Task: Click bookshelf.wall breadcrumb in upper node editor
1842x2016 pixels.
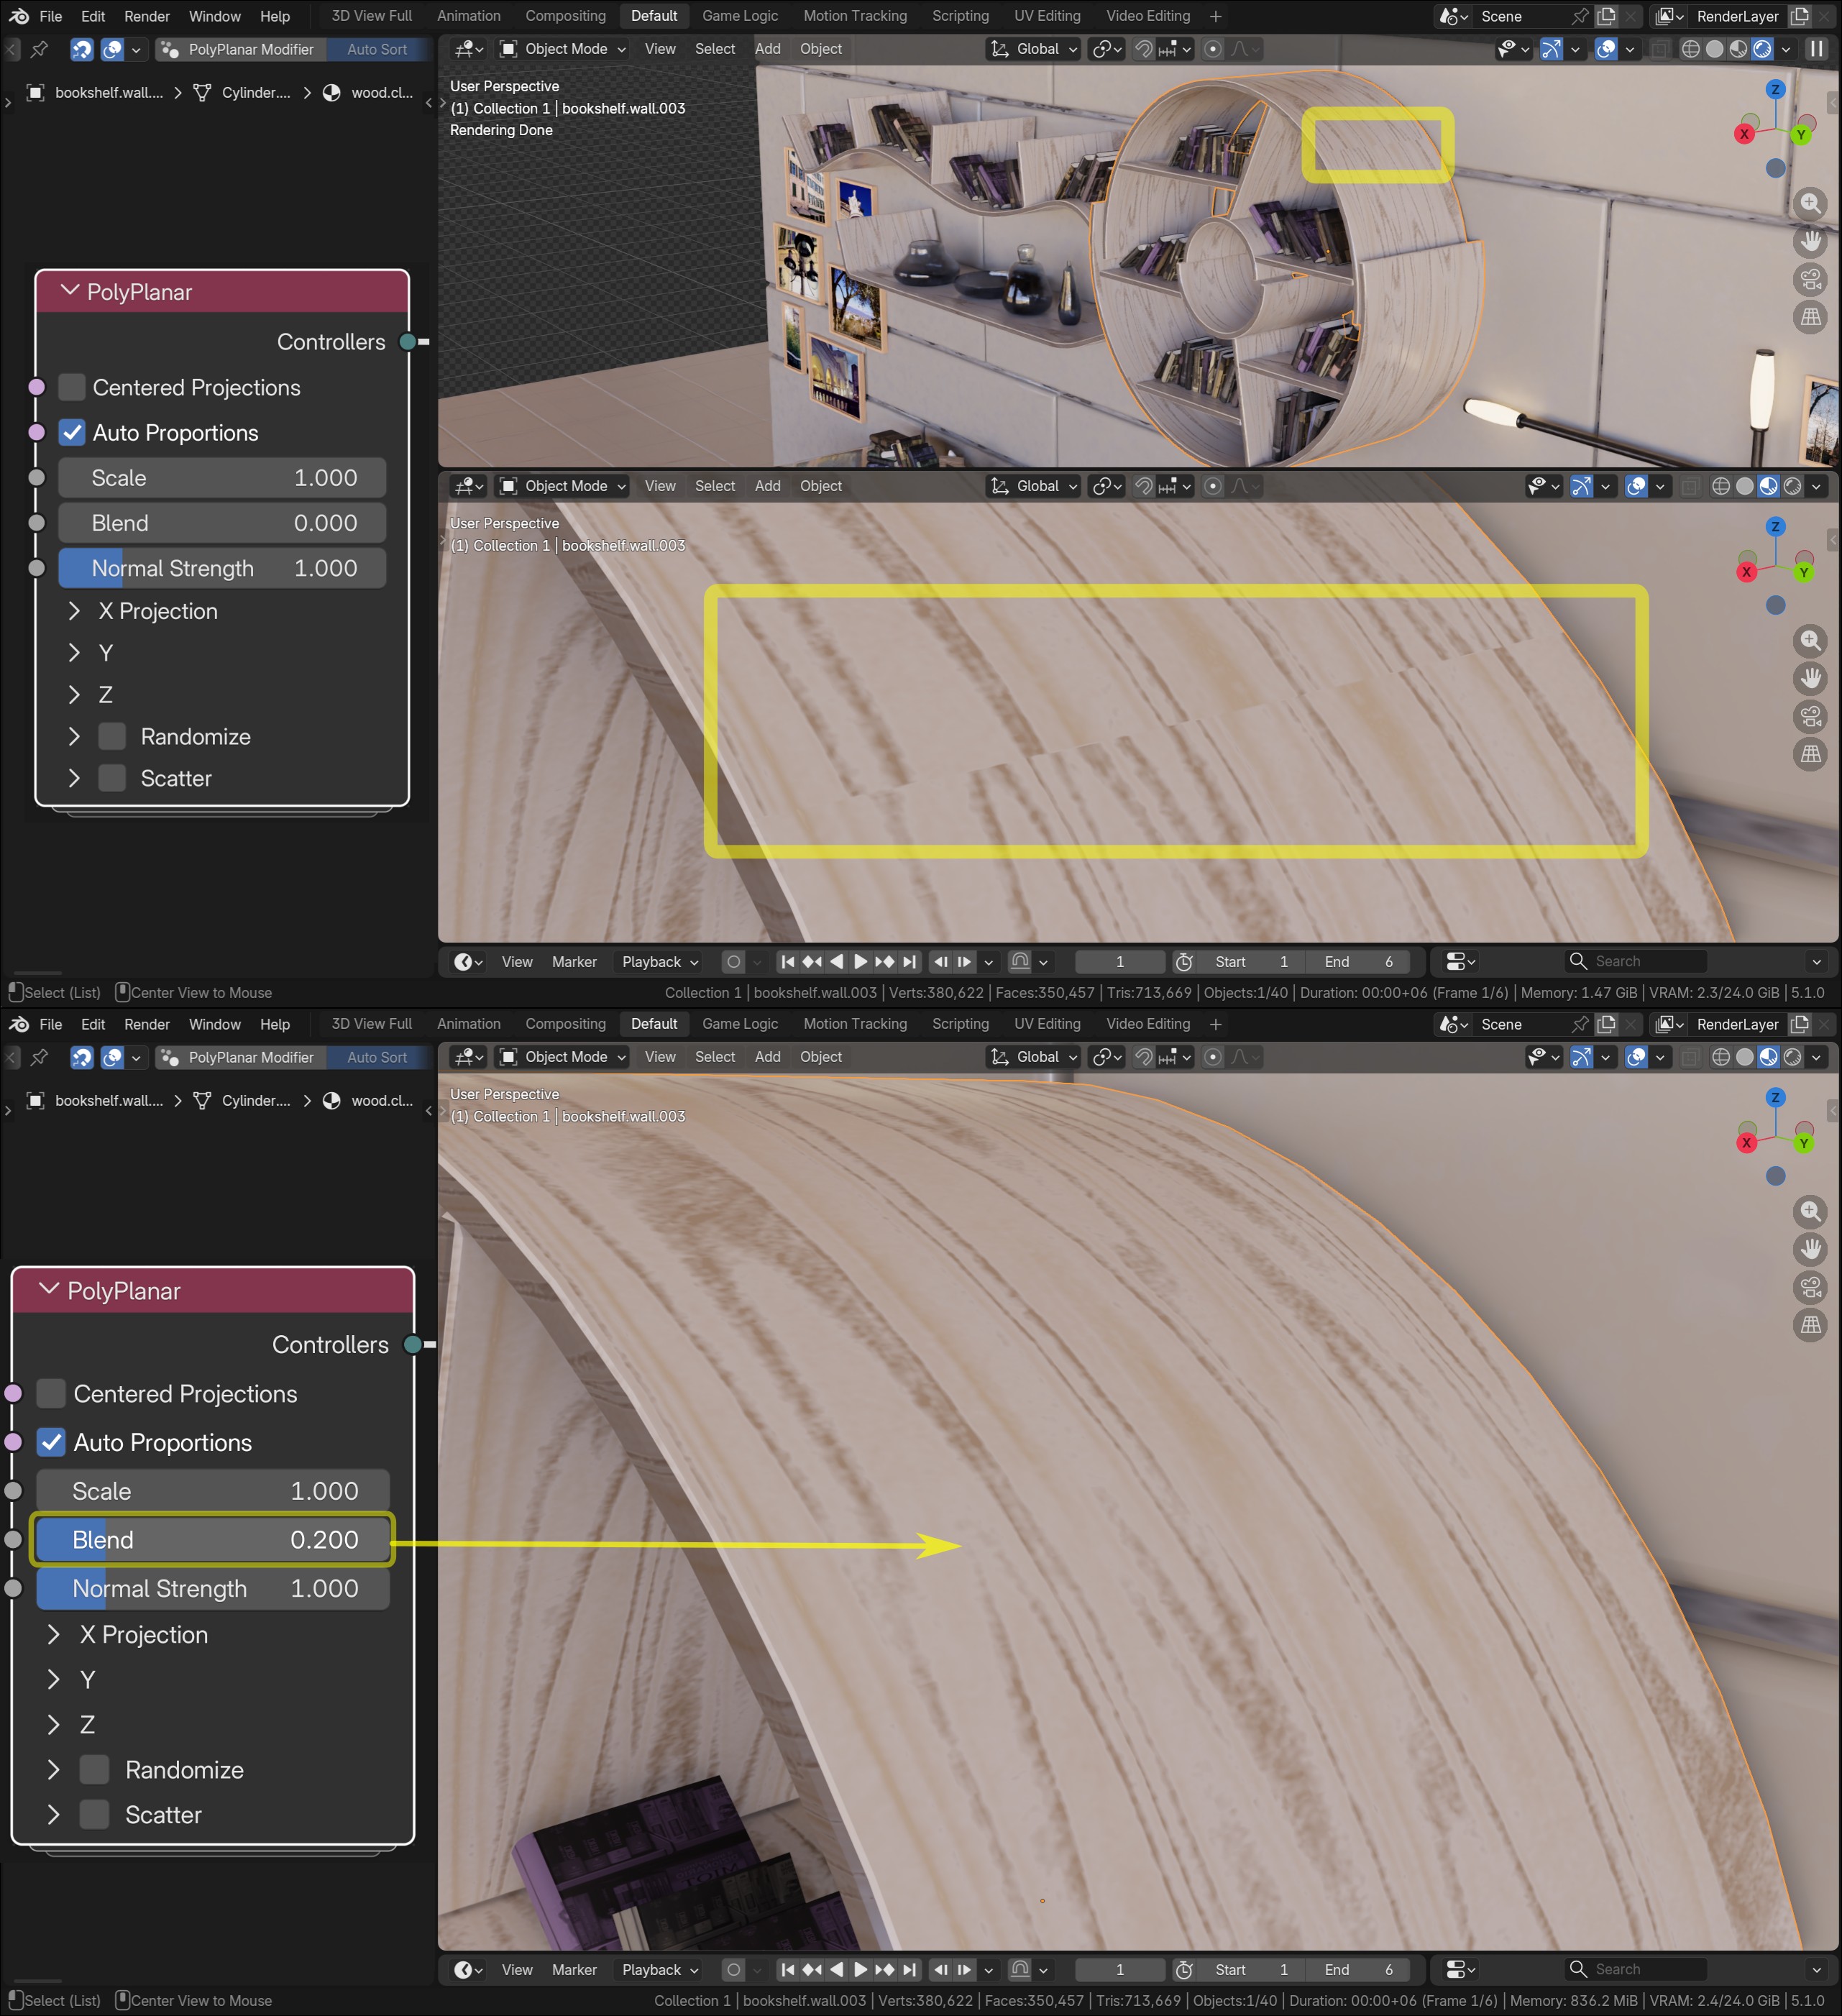Action: coord(96,92)
